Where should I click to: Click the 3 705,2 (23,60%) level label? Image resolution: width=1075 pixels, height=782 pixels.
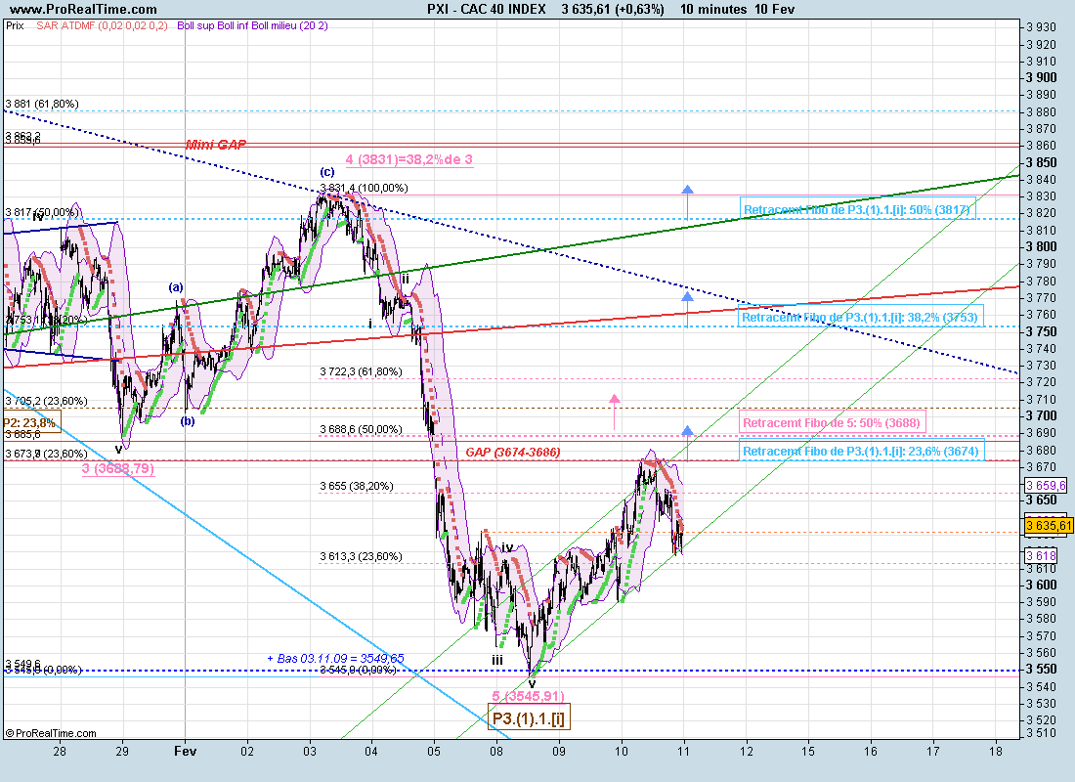46,401
